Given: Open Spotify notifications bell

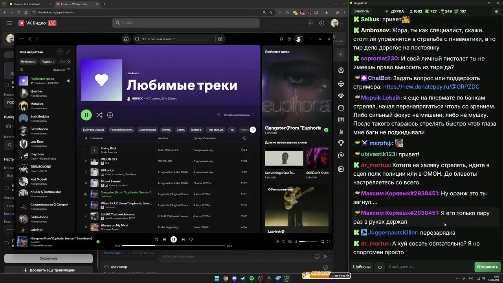Looking at the screenshot, I should (281, 39).
